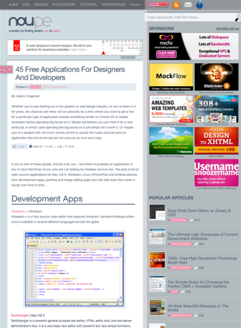The image size is (241, 328).
Task: Expand the 'more' navigation dropdown
Action: pyautogui.click(x=136, y=5)
